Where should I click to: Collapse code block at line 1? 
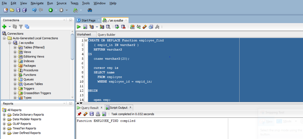pyautogui.click(x=86, y=40)
